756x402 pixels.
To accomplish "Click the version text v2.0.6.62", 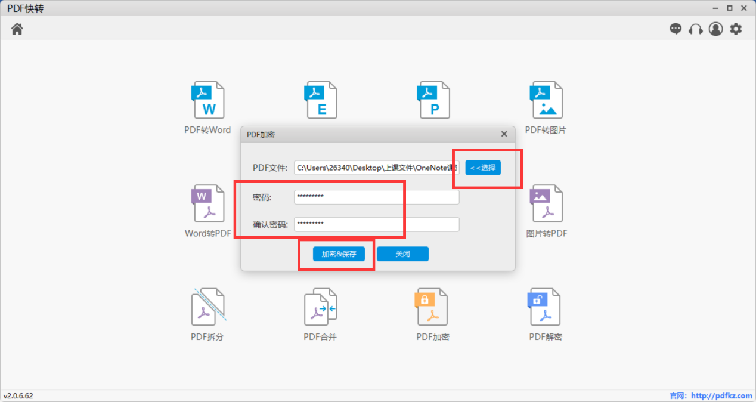I will click(x=18, y=396).
